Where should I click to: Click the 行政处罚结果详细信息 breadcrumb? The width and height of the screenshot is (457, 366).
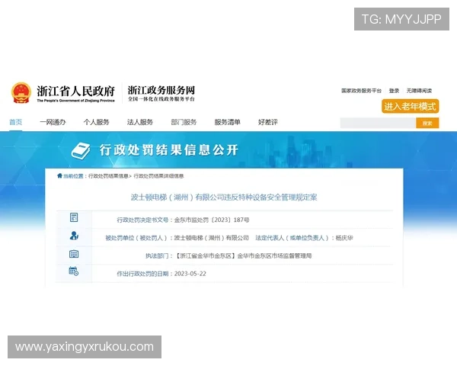tap(158, 176)
